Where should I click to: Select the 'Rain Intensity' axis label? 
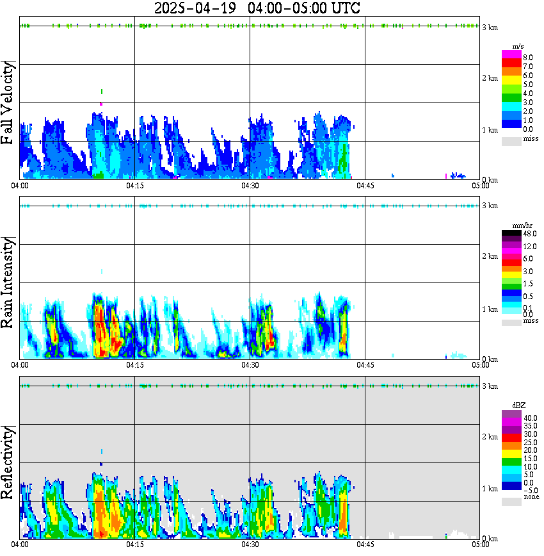click(x=7, y=282)
